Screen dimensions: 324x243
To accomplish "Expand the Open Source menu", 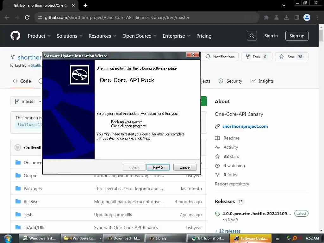I will 139,36.
